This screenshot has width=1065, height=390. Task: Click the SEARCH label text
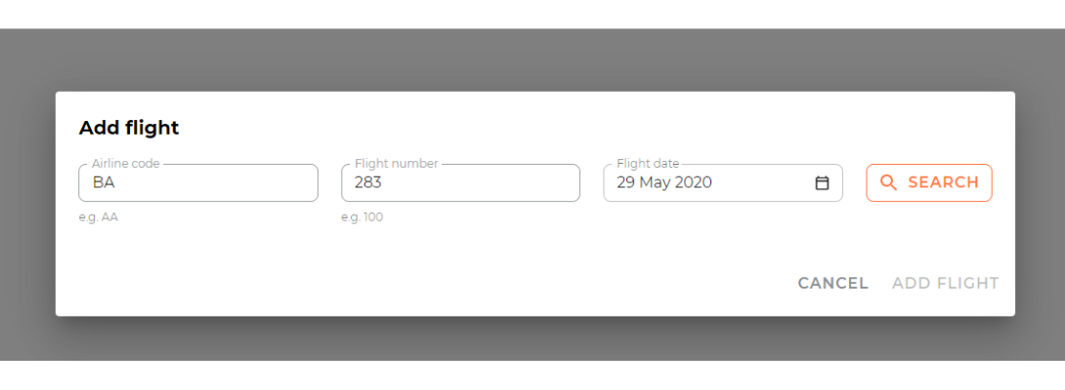(944, 182)
